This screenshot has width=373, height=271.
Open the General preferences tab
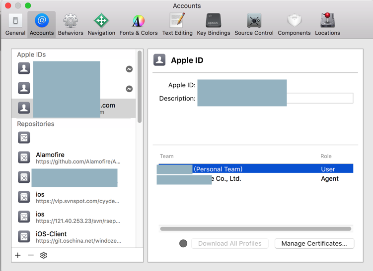click(x=15, y=25)
